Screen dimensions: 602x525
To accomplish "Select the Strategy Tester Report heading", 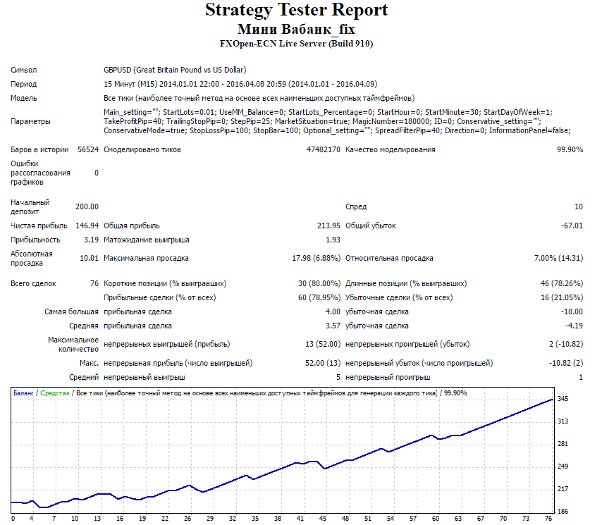I will click(296, 11).
